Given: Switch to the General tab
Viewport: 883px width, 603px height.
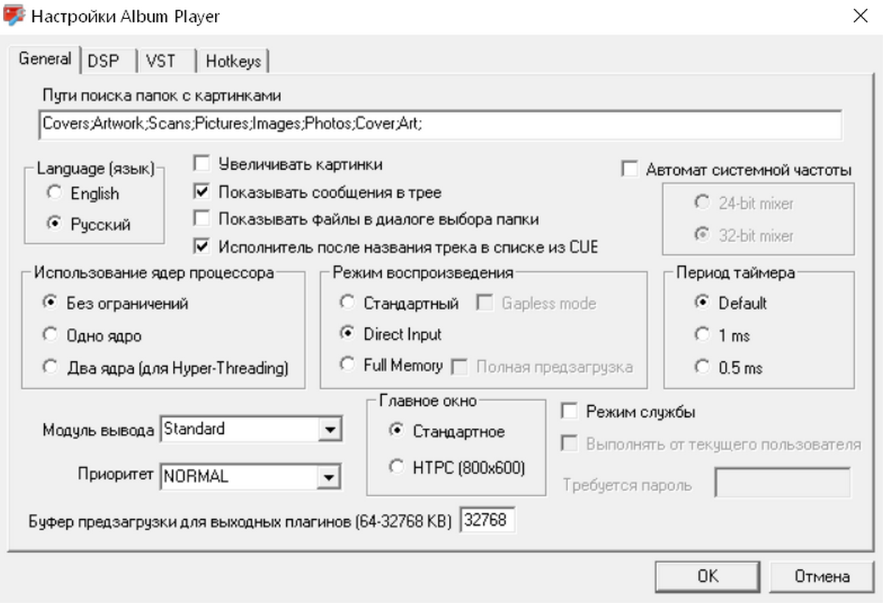Looking at the screenshot, I should [x=44, y=59].
